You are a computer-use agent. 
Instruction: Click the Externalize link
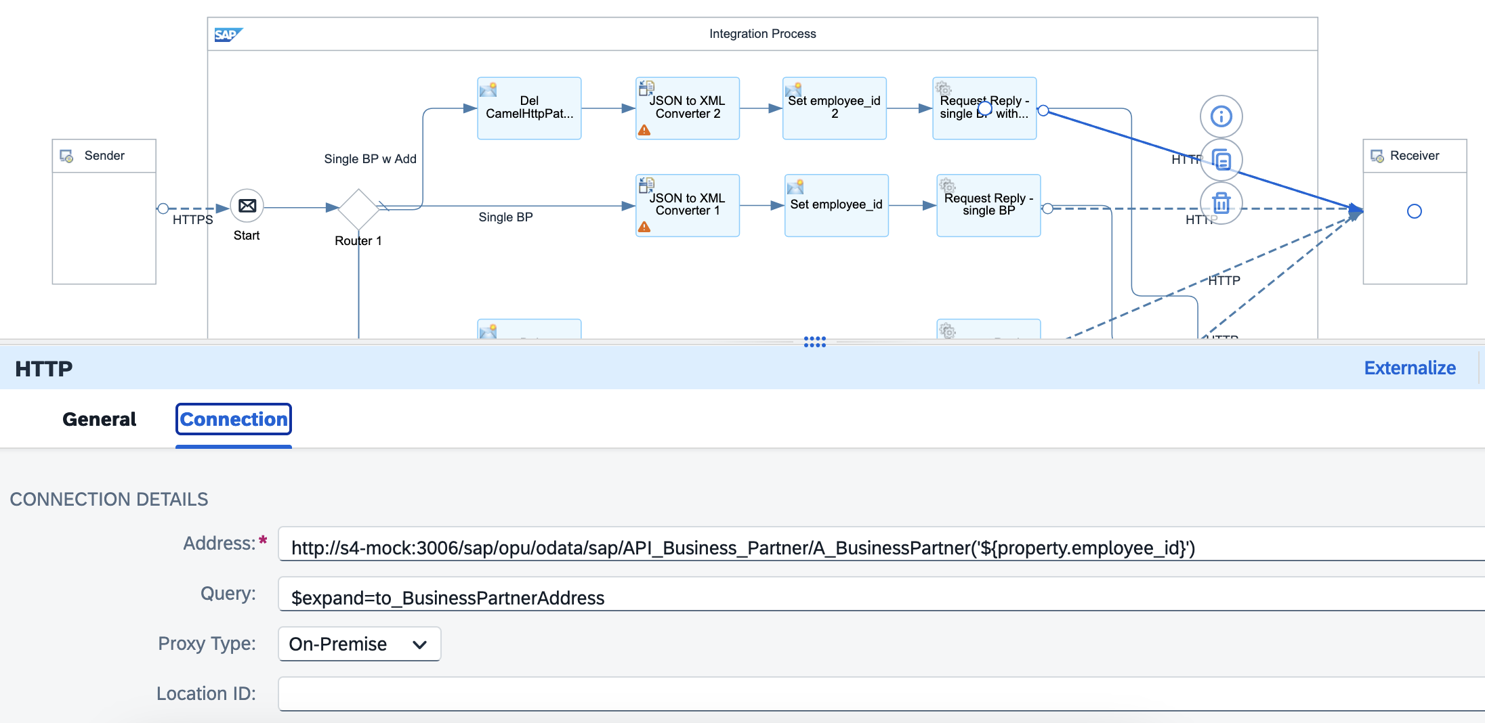tap(1410, 368)
